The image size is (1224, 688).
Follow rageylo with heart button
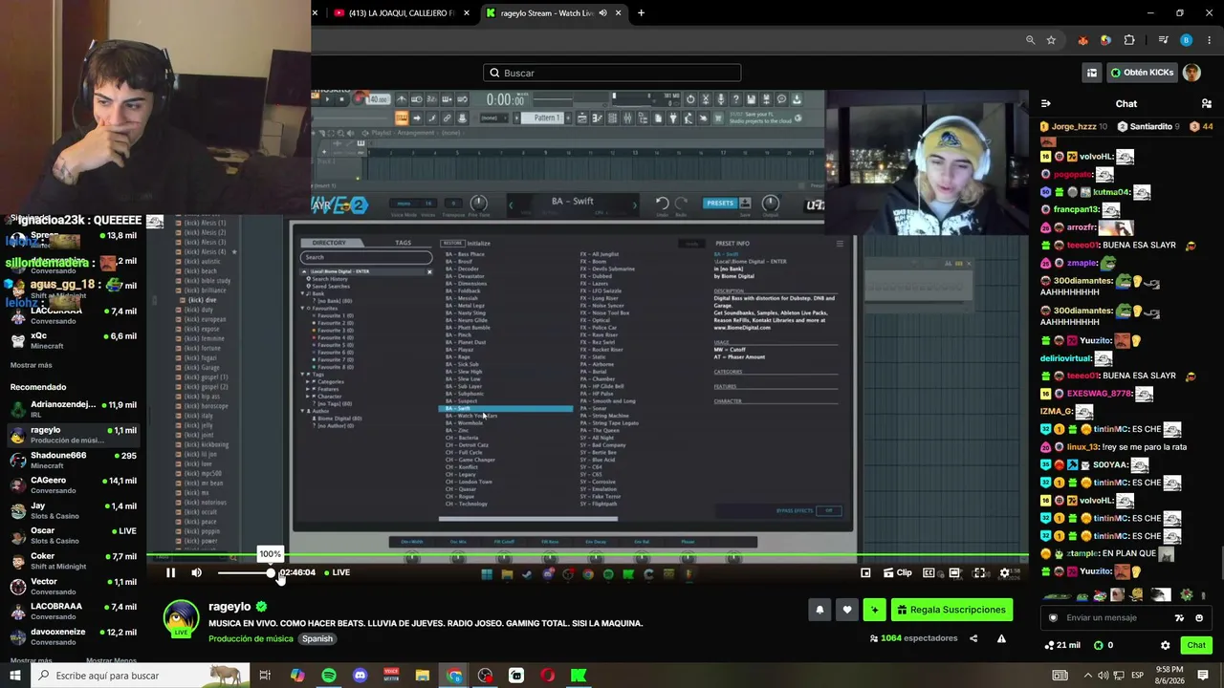(846, 610)
